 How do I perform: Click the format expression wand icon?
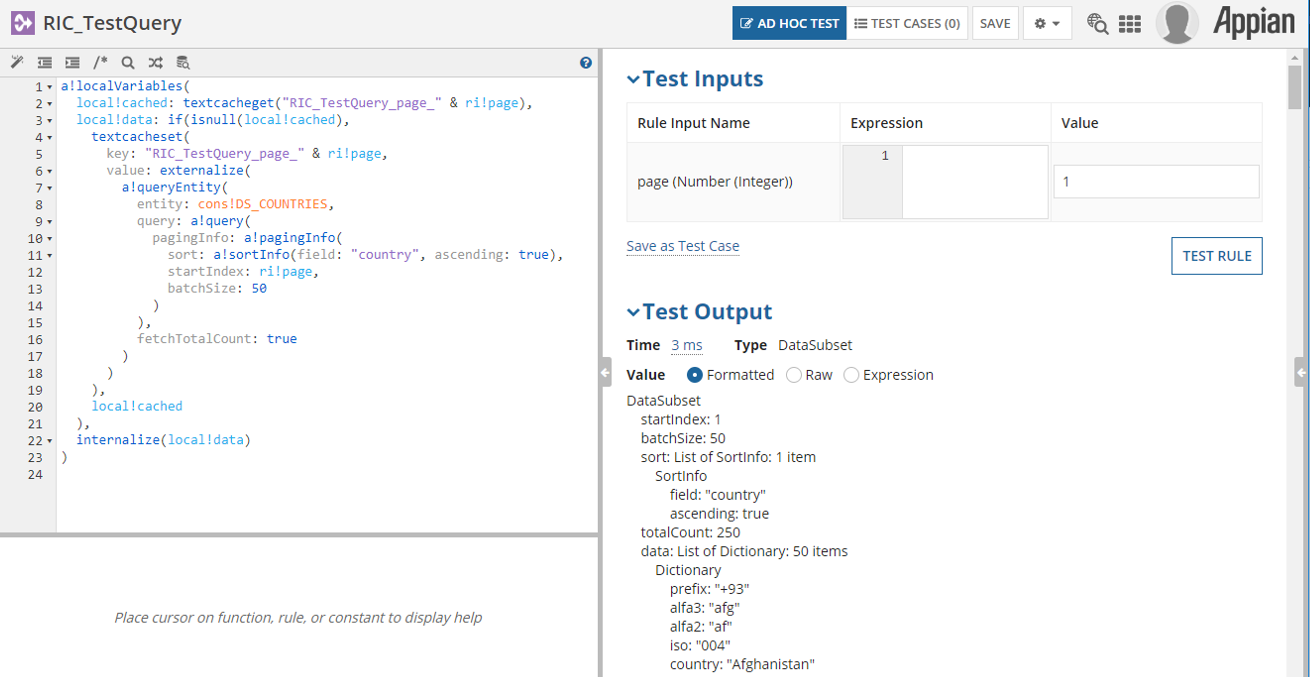point(17,62)
